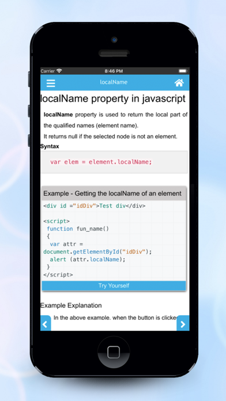Tap "Example - Getting the localName of an element"
The image size is (226, 401).
point(112,194)
